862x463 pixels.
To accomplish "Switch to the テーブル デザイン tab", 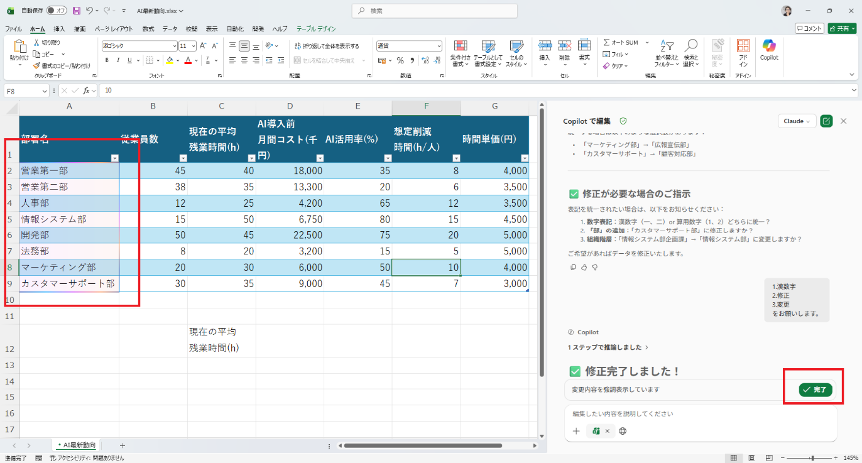I will (316, 29).
